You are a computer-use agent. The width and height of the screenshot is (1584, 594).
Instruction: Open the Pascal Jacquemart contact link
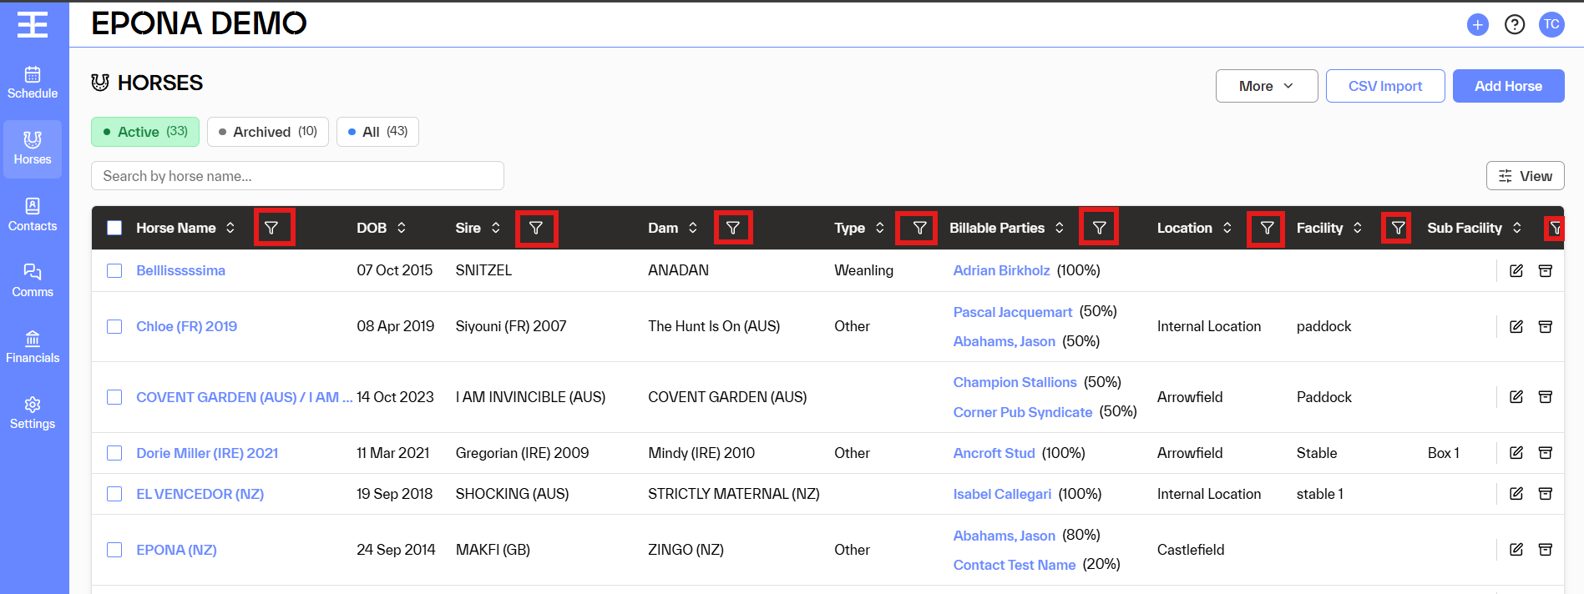1012,312
